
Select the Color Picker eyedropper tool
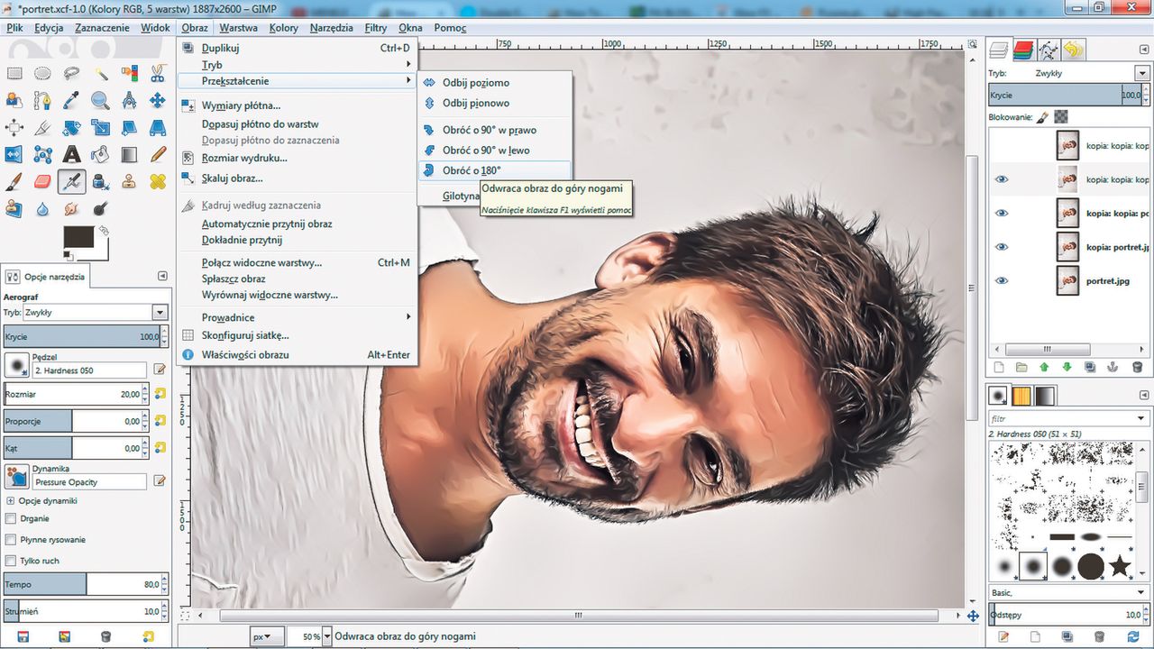pyautogui.click(x=71, y=100)
